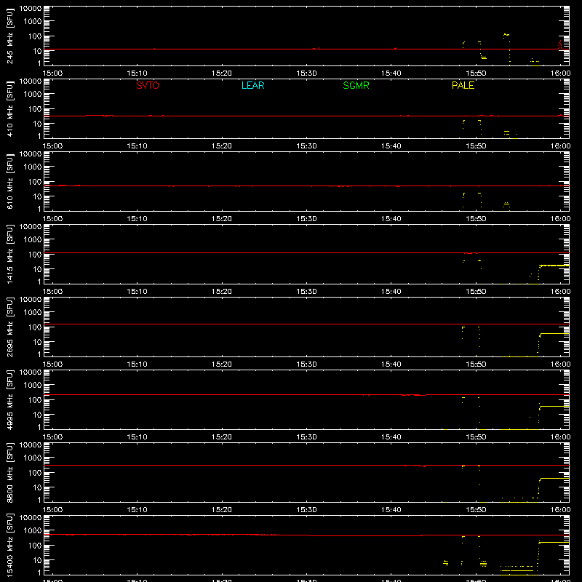Viewport: 582px width, 582px height.
Task: Click the '100' y-tick of 1415 MHz panel
Action: point(34,254)
